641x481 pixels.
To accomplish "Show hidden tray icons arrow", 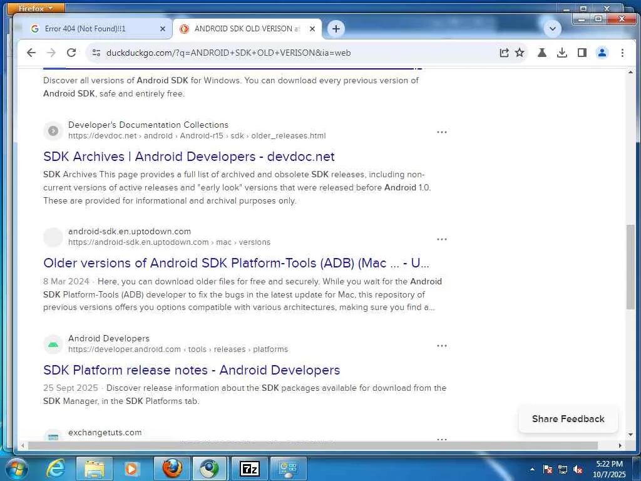I will pos(532,469).
